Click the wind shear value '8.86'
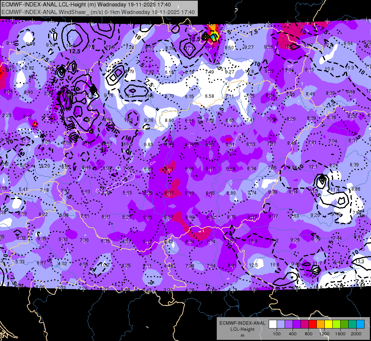Image resolution: width=371 pixels, height=341 pixels. [356, 189]
